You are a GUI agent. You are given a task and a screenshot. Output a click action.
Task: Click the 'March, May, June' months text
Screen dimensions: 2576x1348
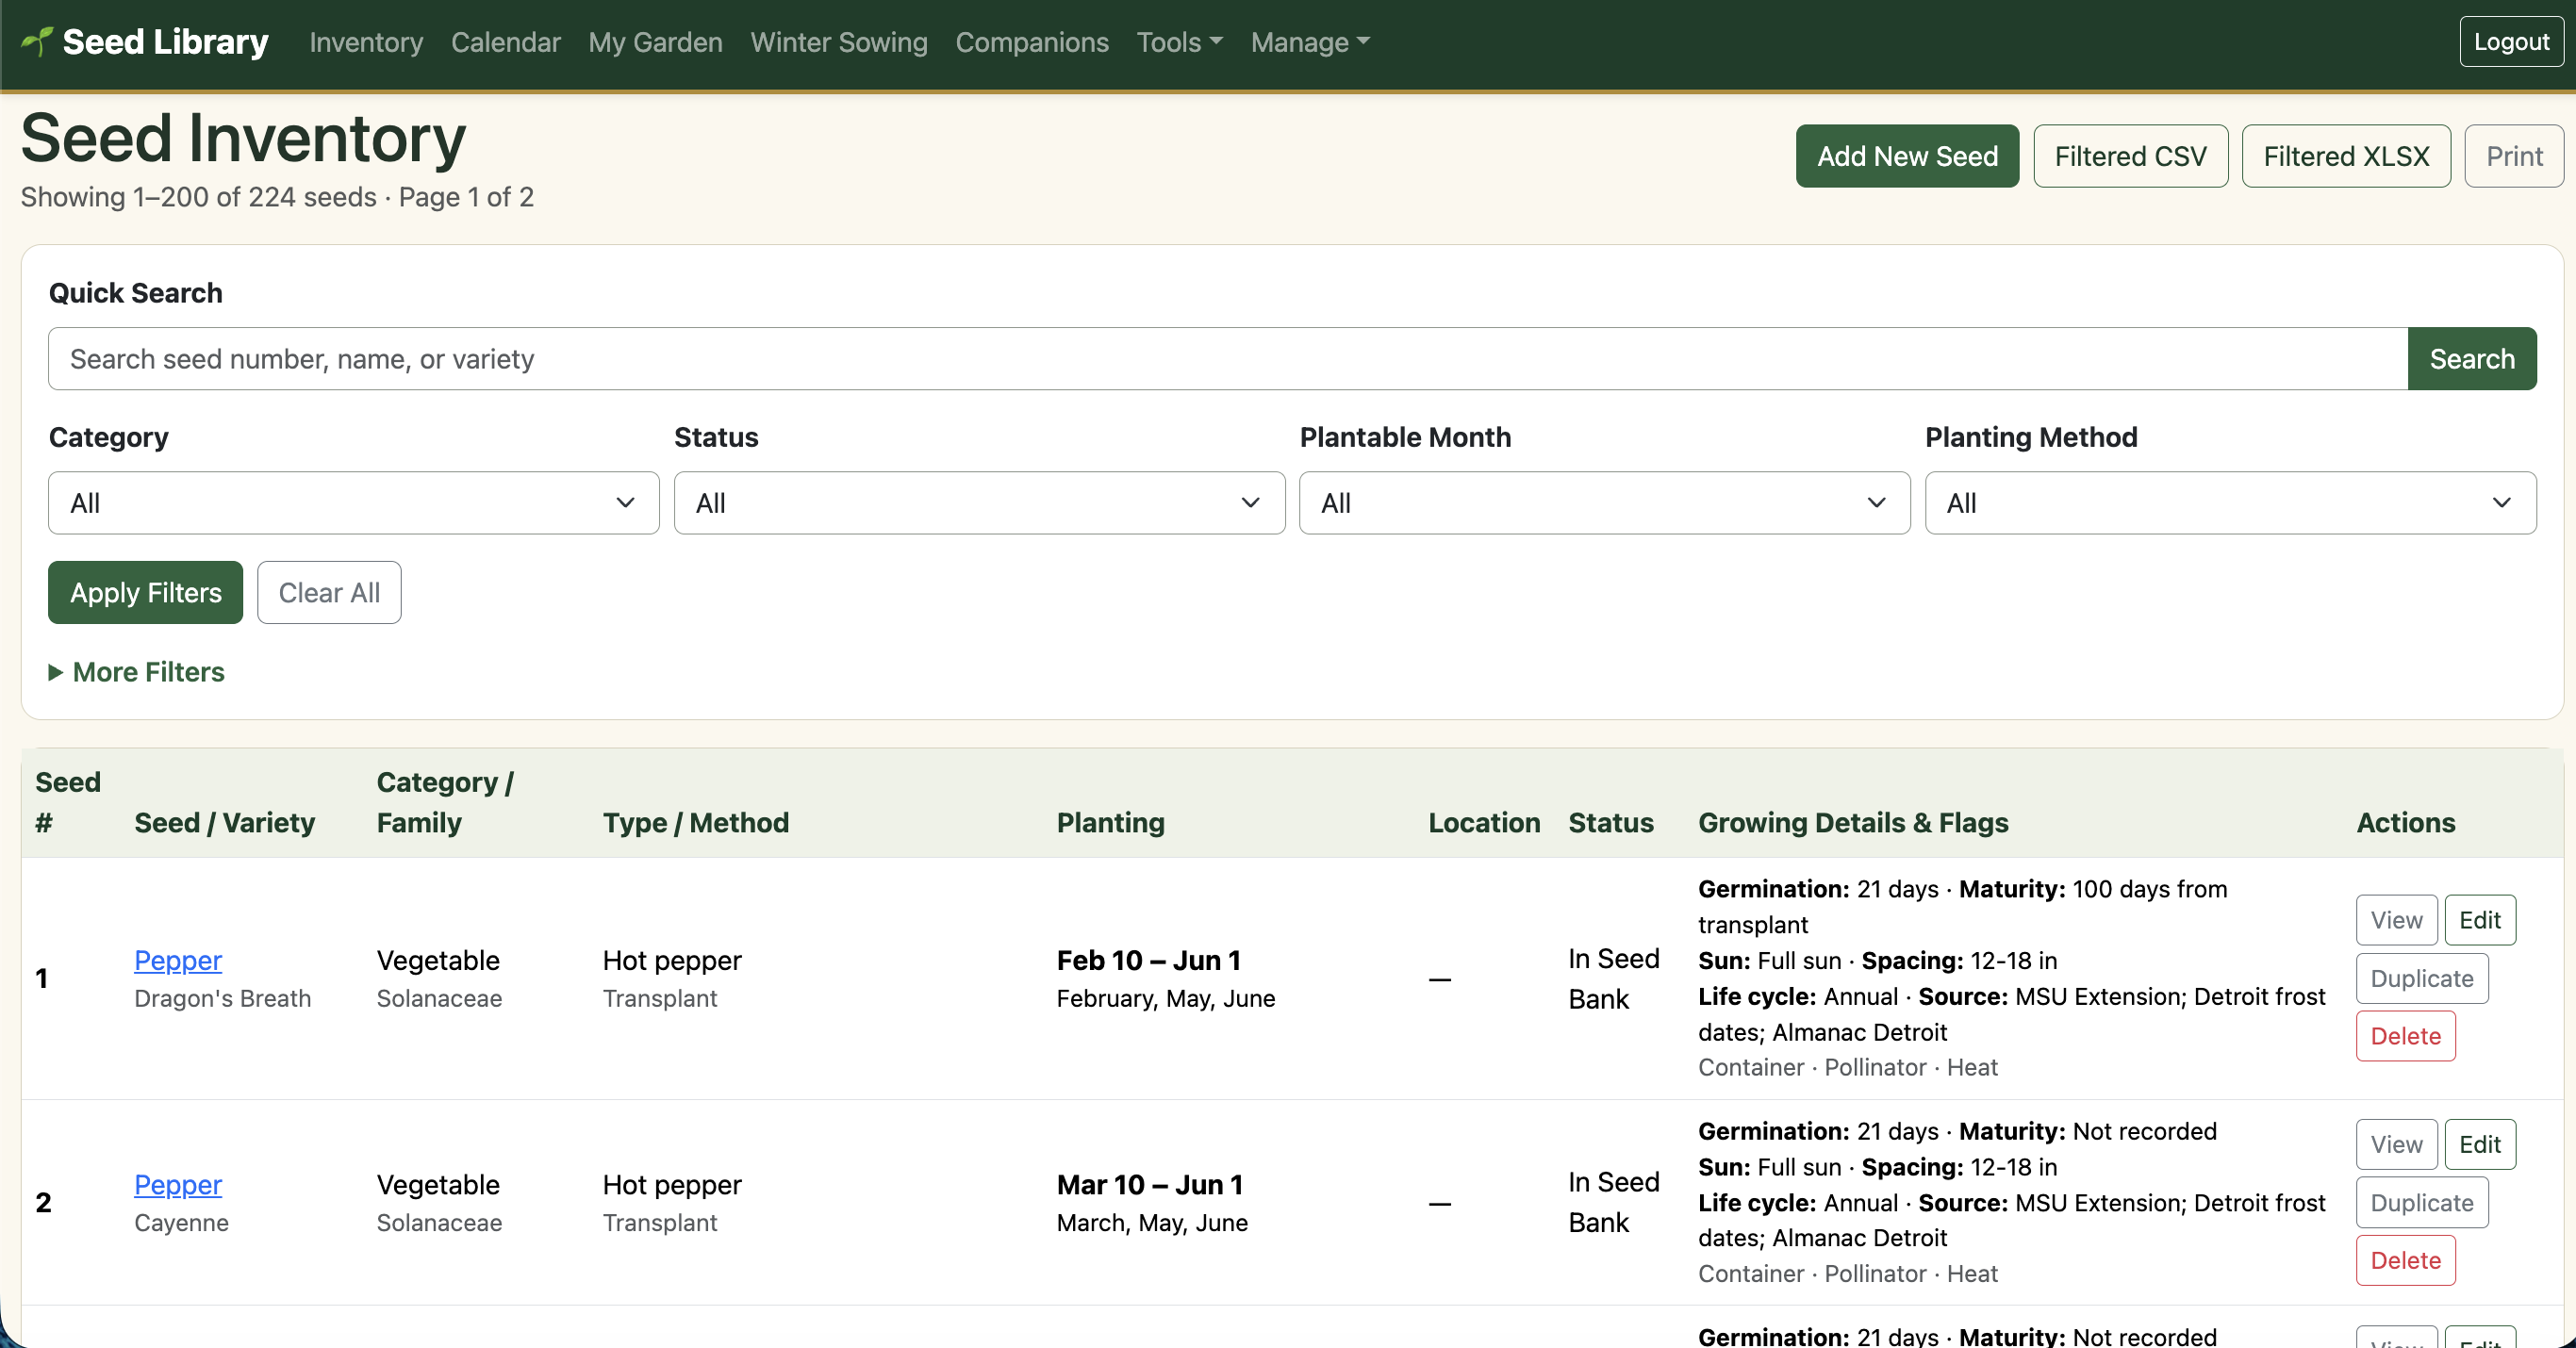(x=1151, y=1222)
